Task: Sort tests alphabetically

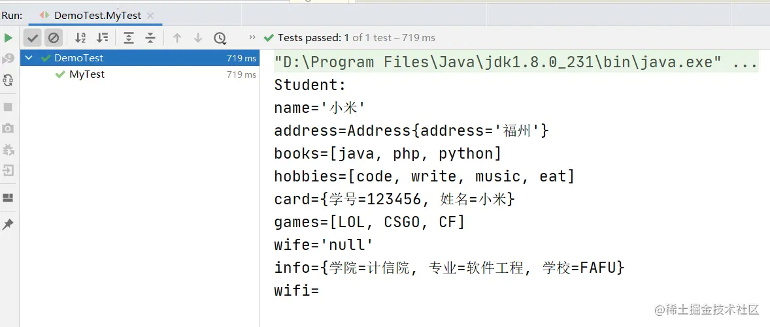Action: [80, 38]
